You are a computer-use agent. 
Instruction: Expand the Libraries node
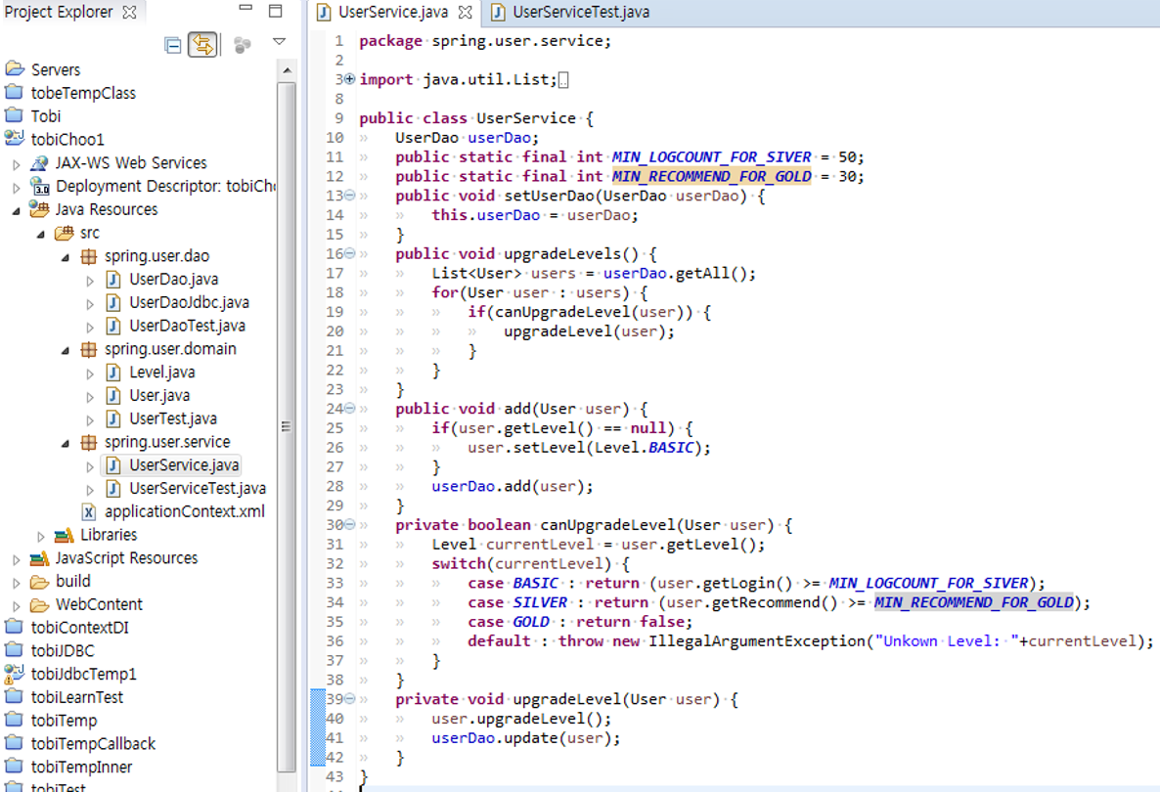click(x=41, y=536)
